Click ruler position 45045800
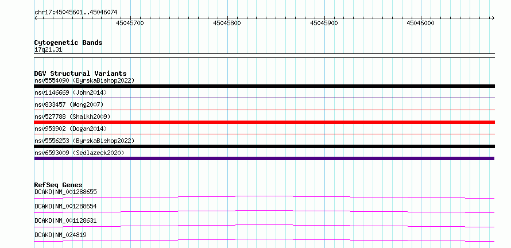The height and width of the screenshot is (248, 511). (227, 23)
